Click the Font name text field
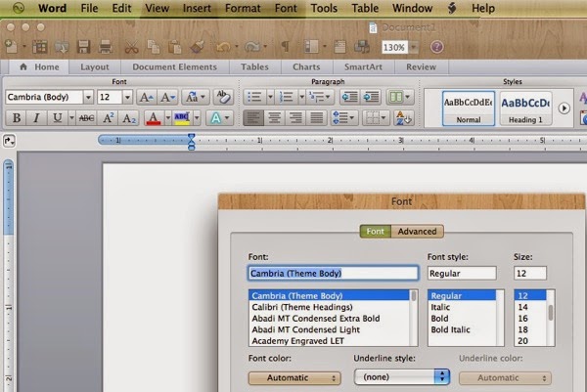The height and width of the screenshot is (392, 587). click(333, 274)
